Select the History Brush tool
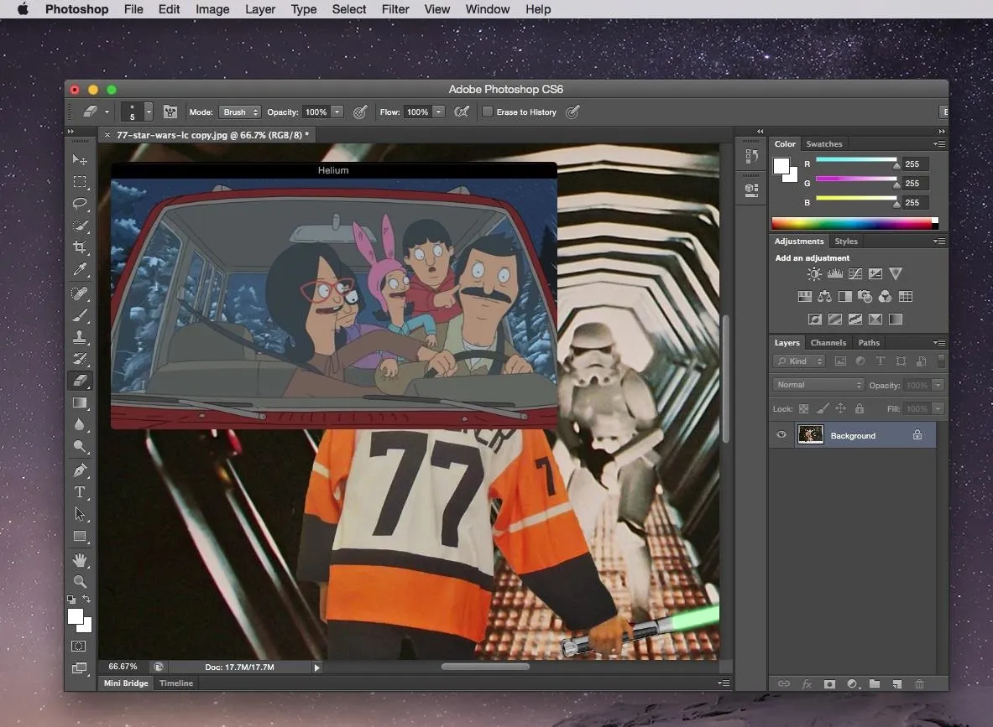The height and width of the screenshot is (727, 993). [80, 359]
